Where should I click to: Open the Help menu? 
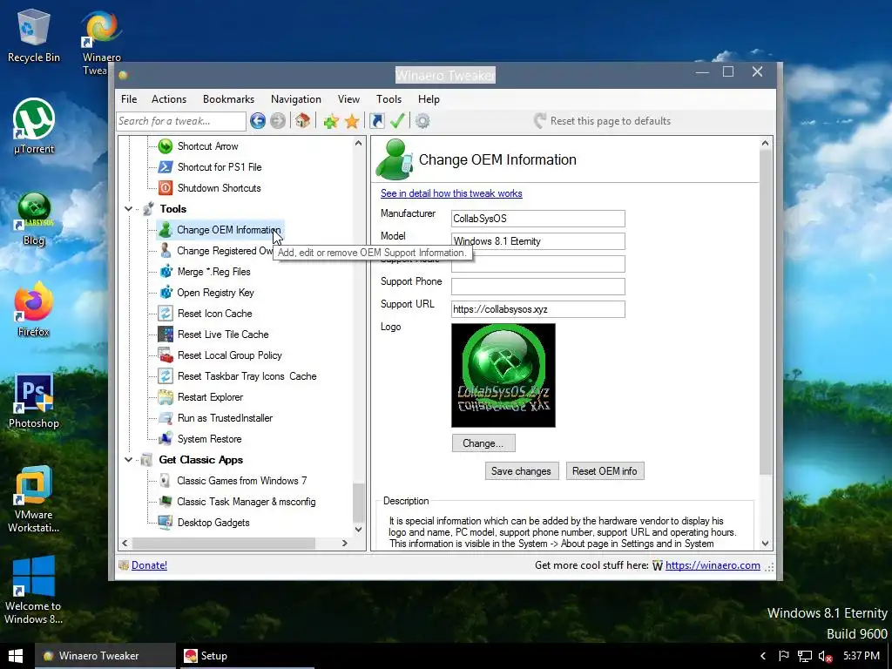429,99
